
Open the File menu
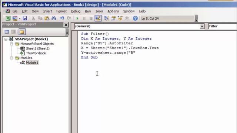tap(15, 11)
